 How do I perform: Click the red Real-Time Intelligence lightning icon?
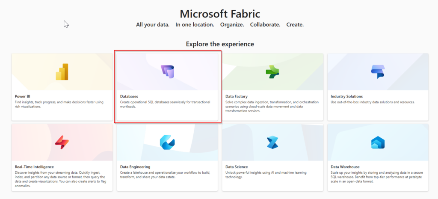[62, 143]
